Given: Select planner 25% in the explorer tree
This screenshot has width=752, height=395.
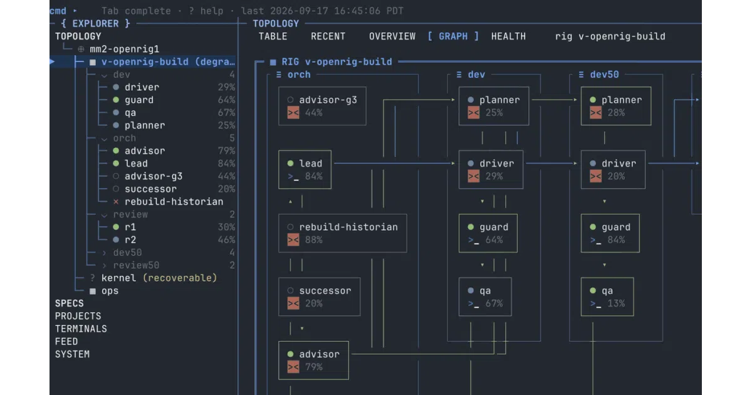Looking at the screenshot, I should pos(174,125).
